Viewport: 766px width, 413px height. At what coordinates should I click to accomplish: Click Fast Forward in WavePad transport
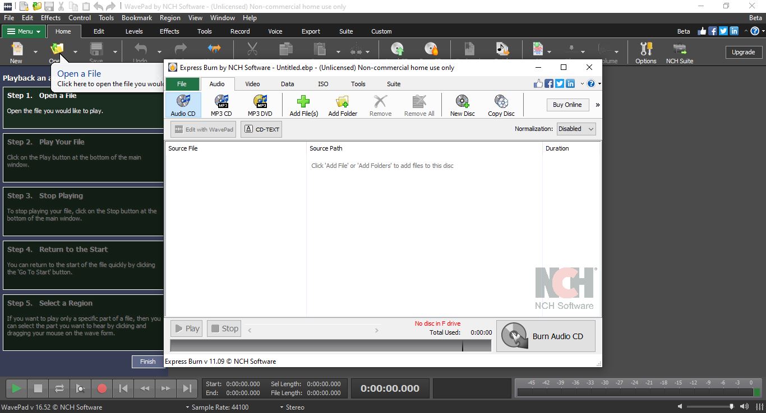(166, 388)
